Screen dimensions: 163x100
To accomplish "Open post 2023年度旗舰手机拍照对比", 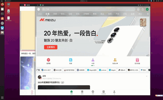I will (x=51, y=82).
